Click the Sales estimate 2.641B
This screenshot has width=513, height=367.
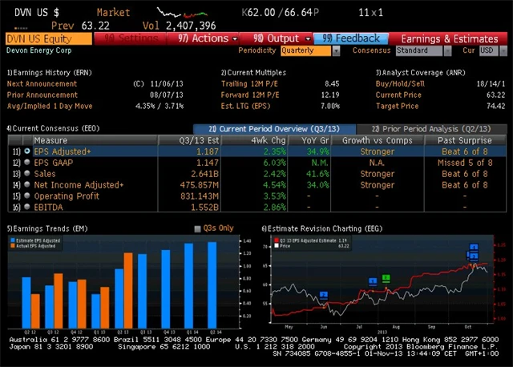[205, 174]
